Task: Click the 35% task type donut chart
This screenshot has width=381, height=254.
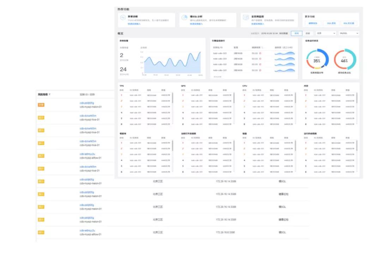Action: pyautogui.click(x=317, y=60)
